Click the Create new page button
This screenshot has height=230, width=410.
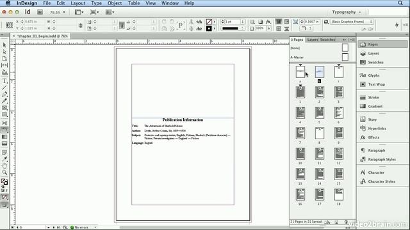(x=336, y=222)
